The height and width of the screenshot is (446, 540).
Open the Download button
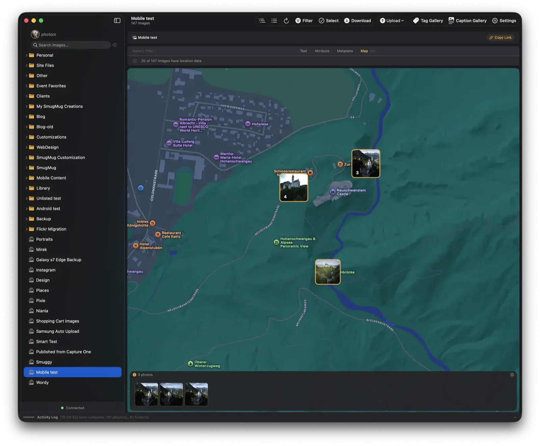pos(357,21)
